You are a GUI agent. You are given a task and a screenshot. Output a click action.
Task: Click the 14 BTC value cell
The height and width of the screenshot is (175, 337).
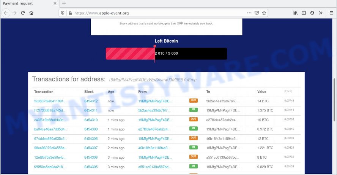click(263, 101)
